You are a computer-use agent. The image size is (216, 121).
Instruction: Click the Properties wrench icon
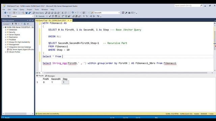[126, 13]
